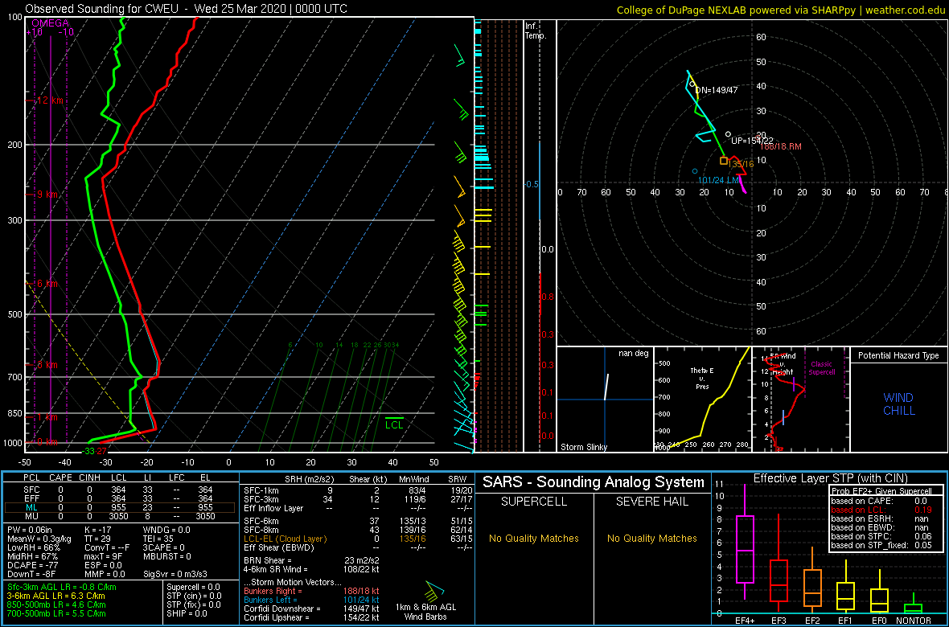Click the BRN Shear value

360,560
